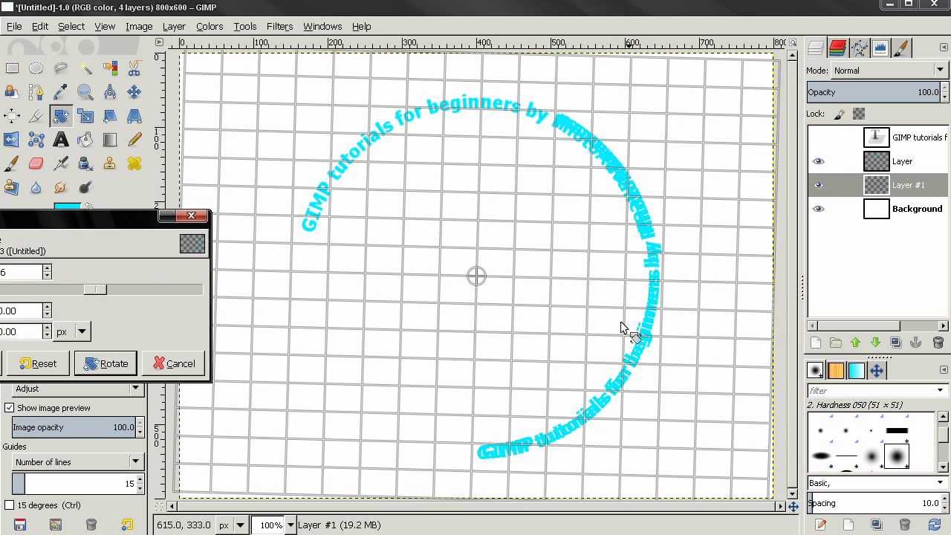Select the Fuzzy Select wand tool
The height and width of the screenshot is (535, 951).
pyautogui.click(x=85, y=68)
